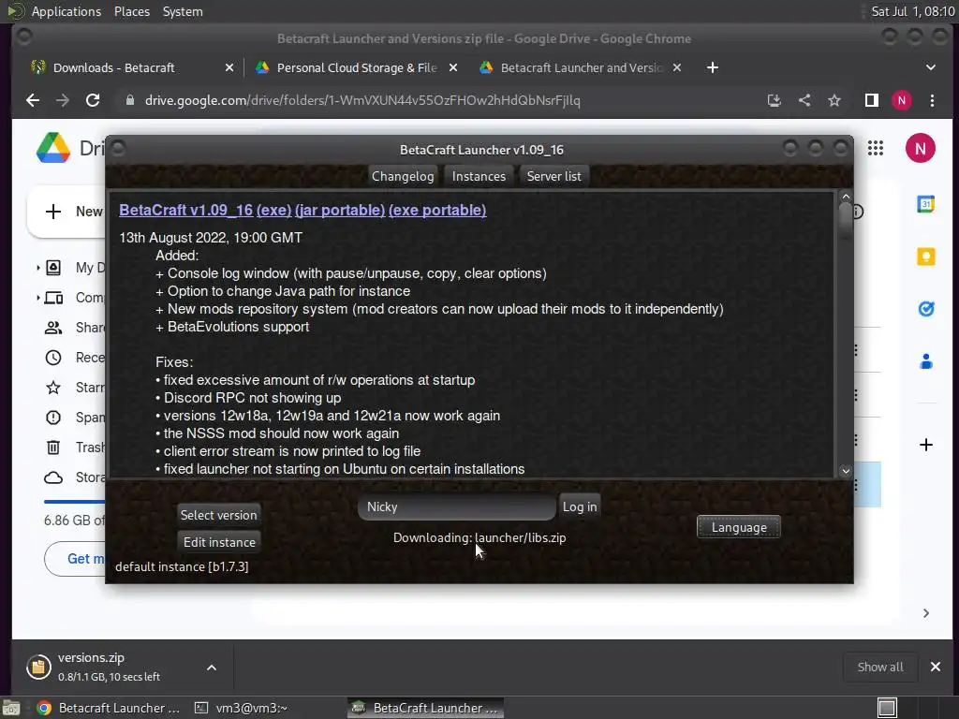Click Chrome Betacraft Launcher taskbar item
This screenshot has width=959, height=719.
point(109,708)
